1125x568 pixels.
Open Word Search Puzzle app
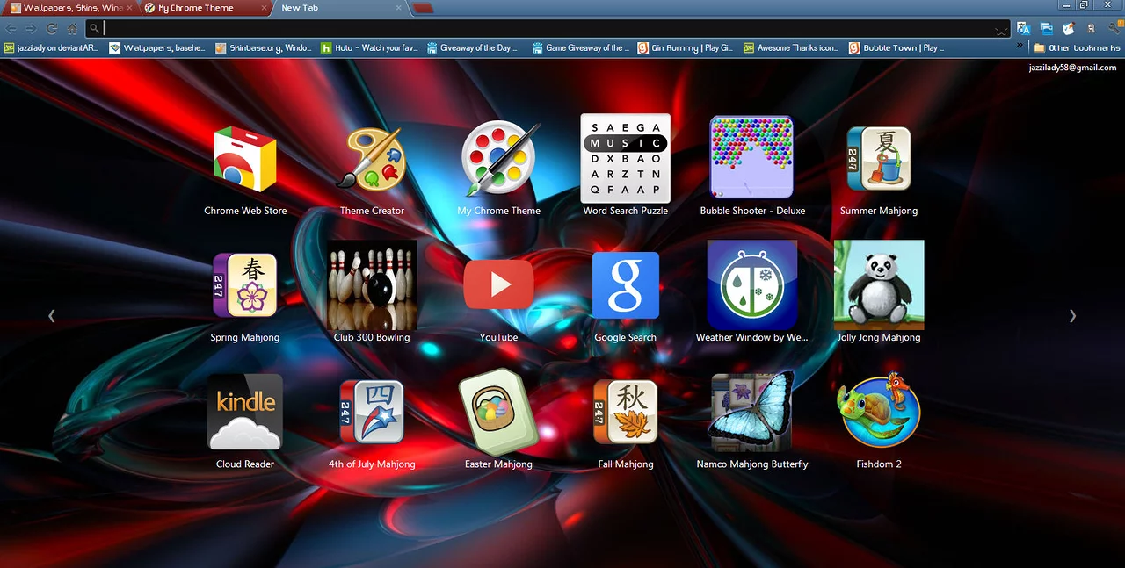[625, 159]
